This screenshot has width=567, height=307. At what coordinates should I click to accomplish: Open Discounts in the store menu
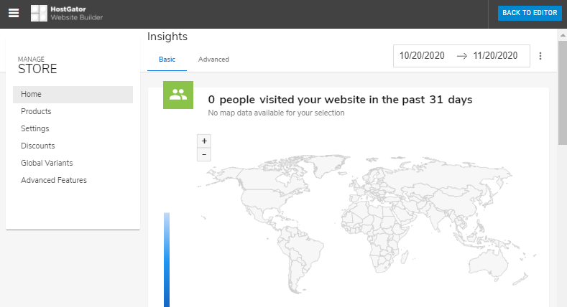point(73,146)
